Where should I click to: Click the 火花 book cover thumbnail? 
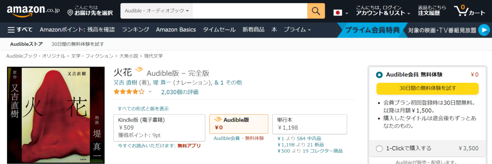[56, 115]
